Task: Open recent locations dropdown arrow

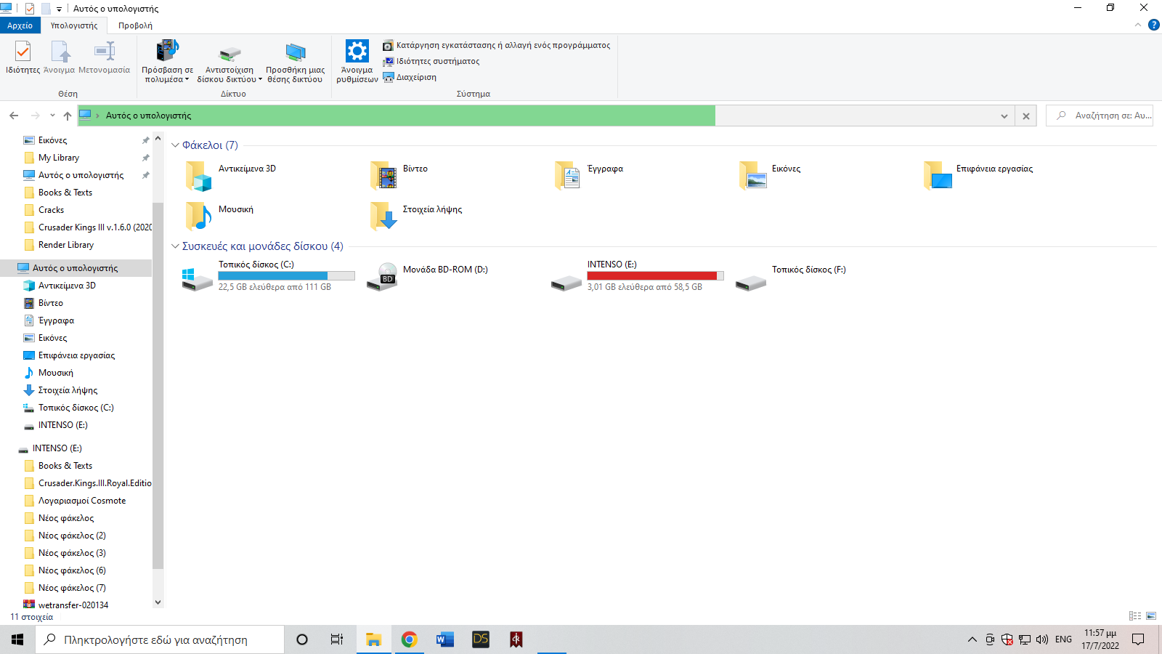Action: tap(52, 116)
